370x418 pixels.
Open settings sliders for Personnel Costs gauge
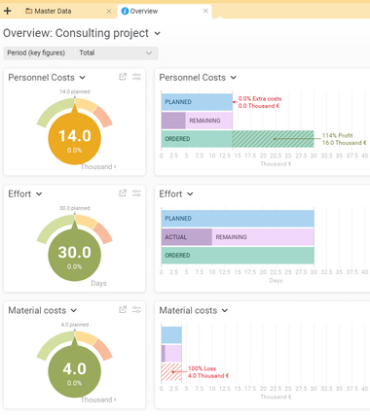pos(136,77)
